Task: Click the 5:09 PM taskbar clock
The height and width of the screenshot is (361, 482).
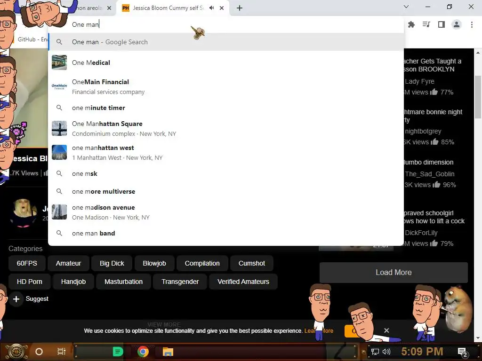Action: (x=422, y=352)
